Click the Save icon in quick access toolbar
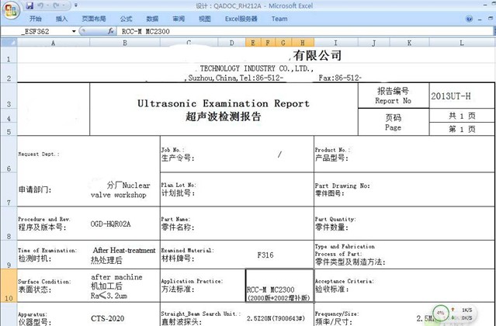 click(x=29, y=5)
